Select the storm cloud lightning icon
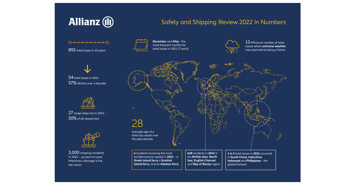Viewport: 355px width, 185px height. coord(232,47)
